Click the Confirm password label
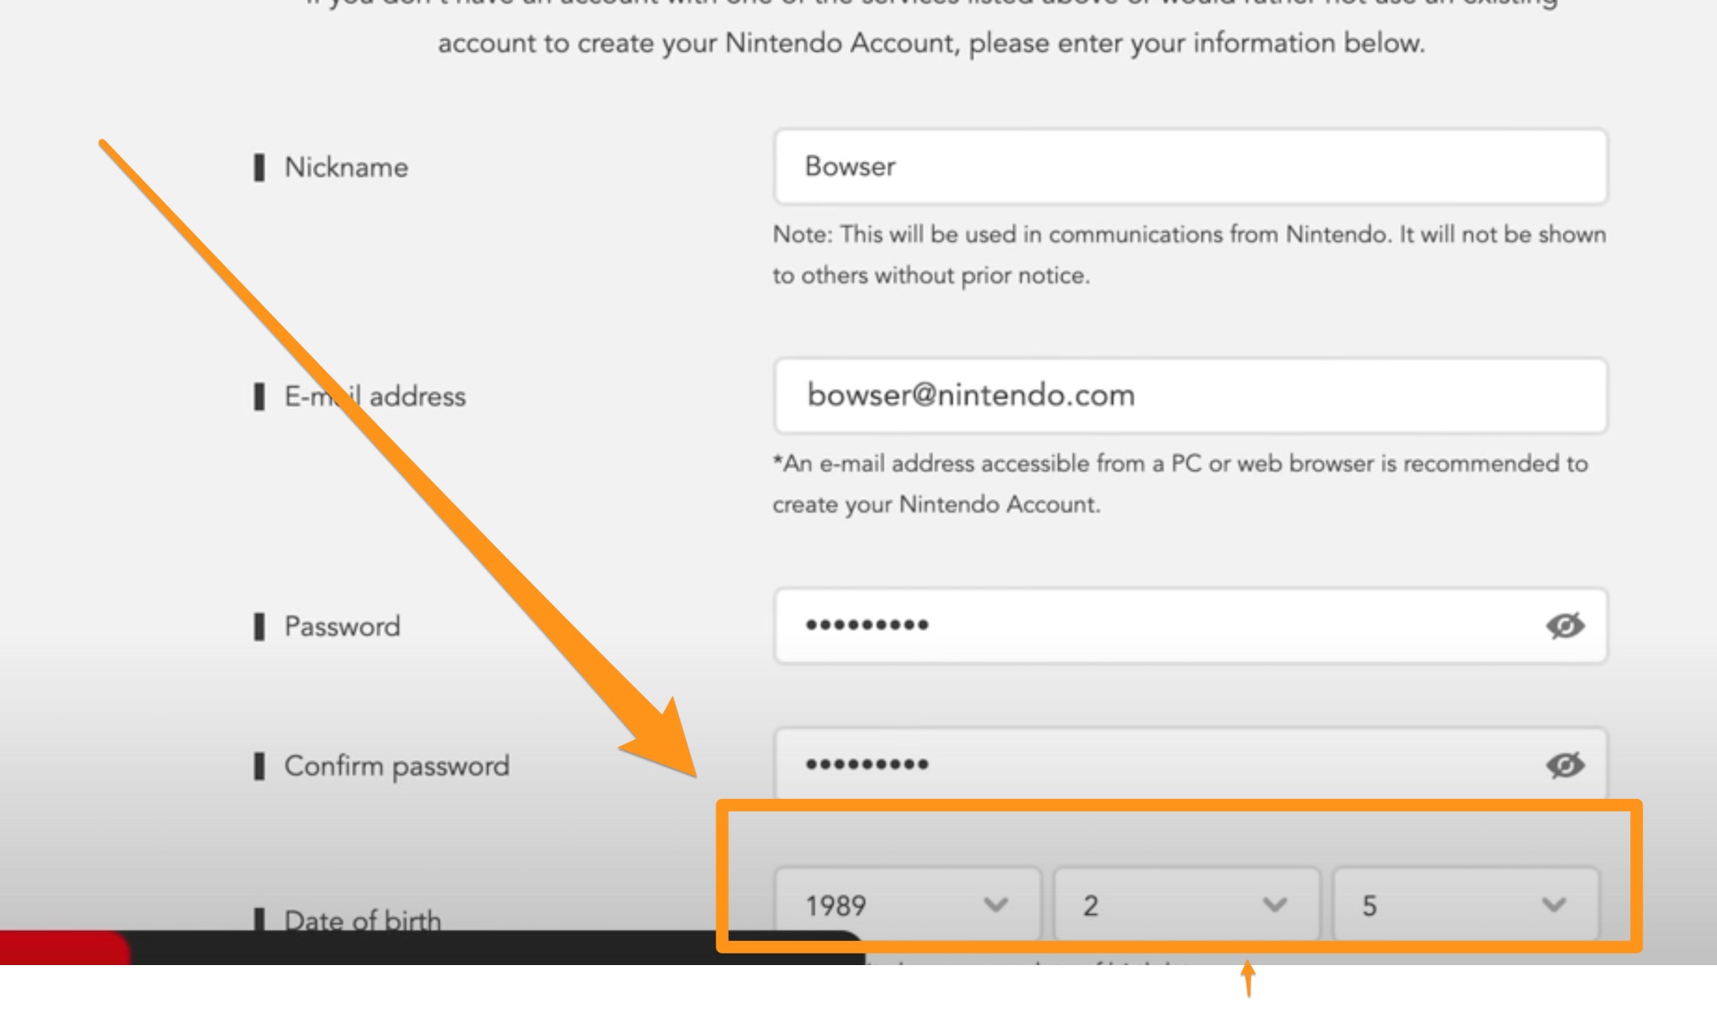1717x1033 pixels. (397, 766)
